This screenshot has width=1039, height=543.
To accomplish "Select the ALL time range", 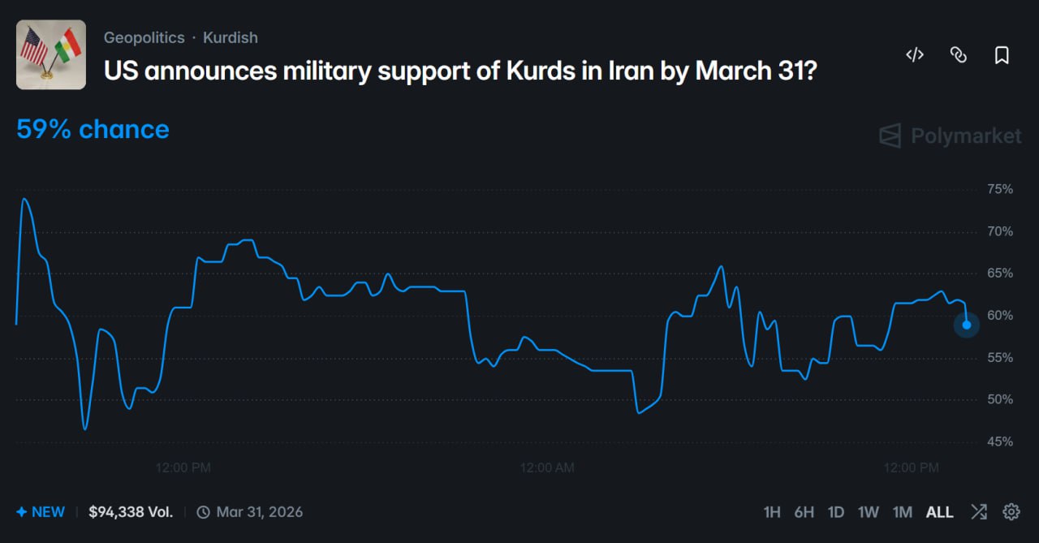I will point(940,512).
